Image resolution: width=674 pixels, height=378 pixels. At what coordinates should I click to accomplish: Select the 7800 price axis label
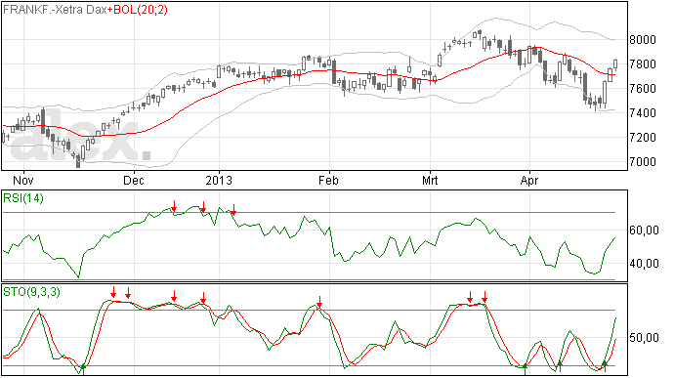click(643, 64)
